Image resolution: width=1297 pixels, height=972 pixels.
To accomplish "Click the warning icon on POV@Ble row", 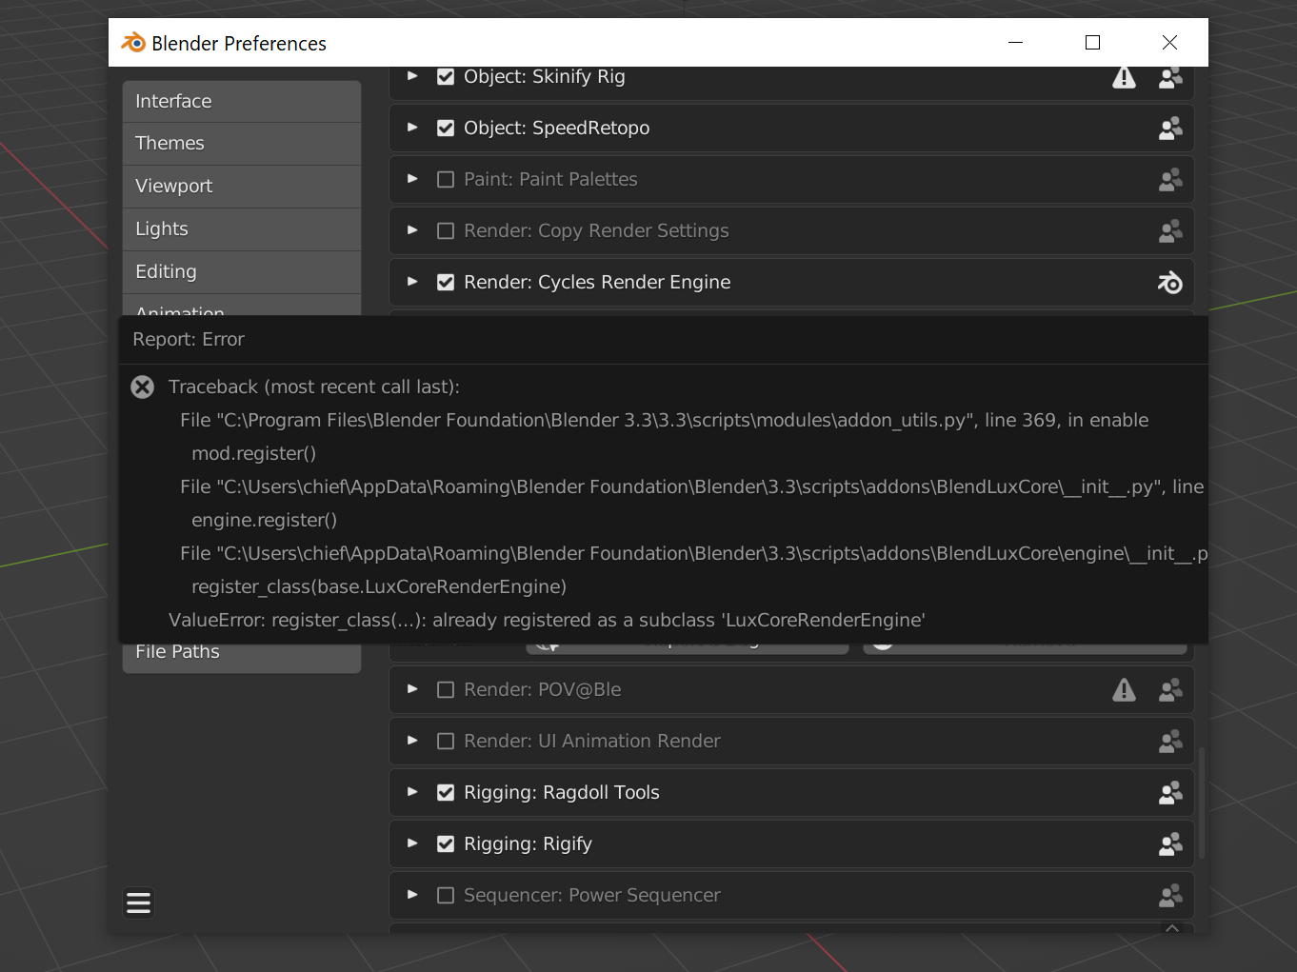I will click(1124, 690).
